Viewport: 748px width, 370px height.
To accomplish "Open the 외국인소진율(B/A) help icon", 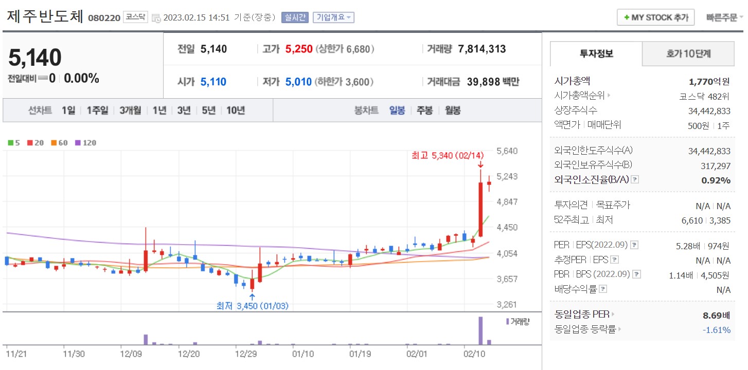I will (635, 179).
